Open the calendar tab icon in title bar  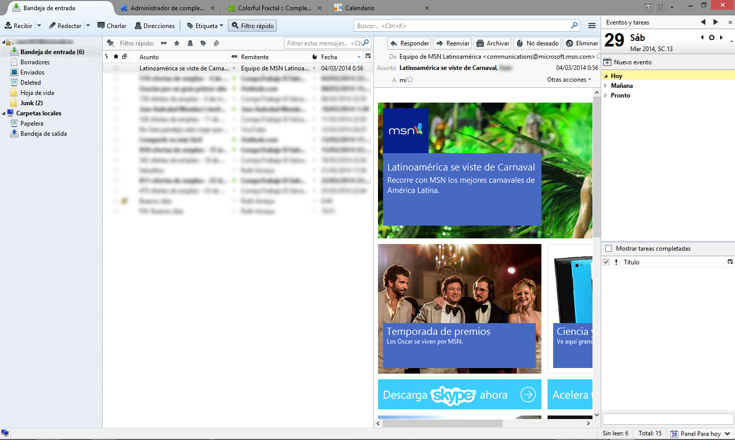(648, 8)
